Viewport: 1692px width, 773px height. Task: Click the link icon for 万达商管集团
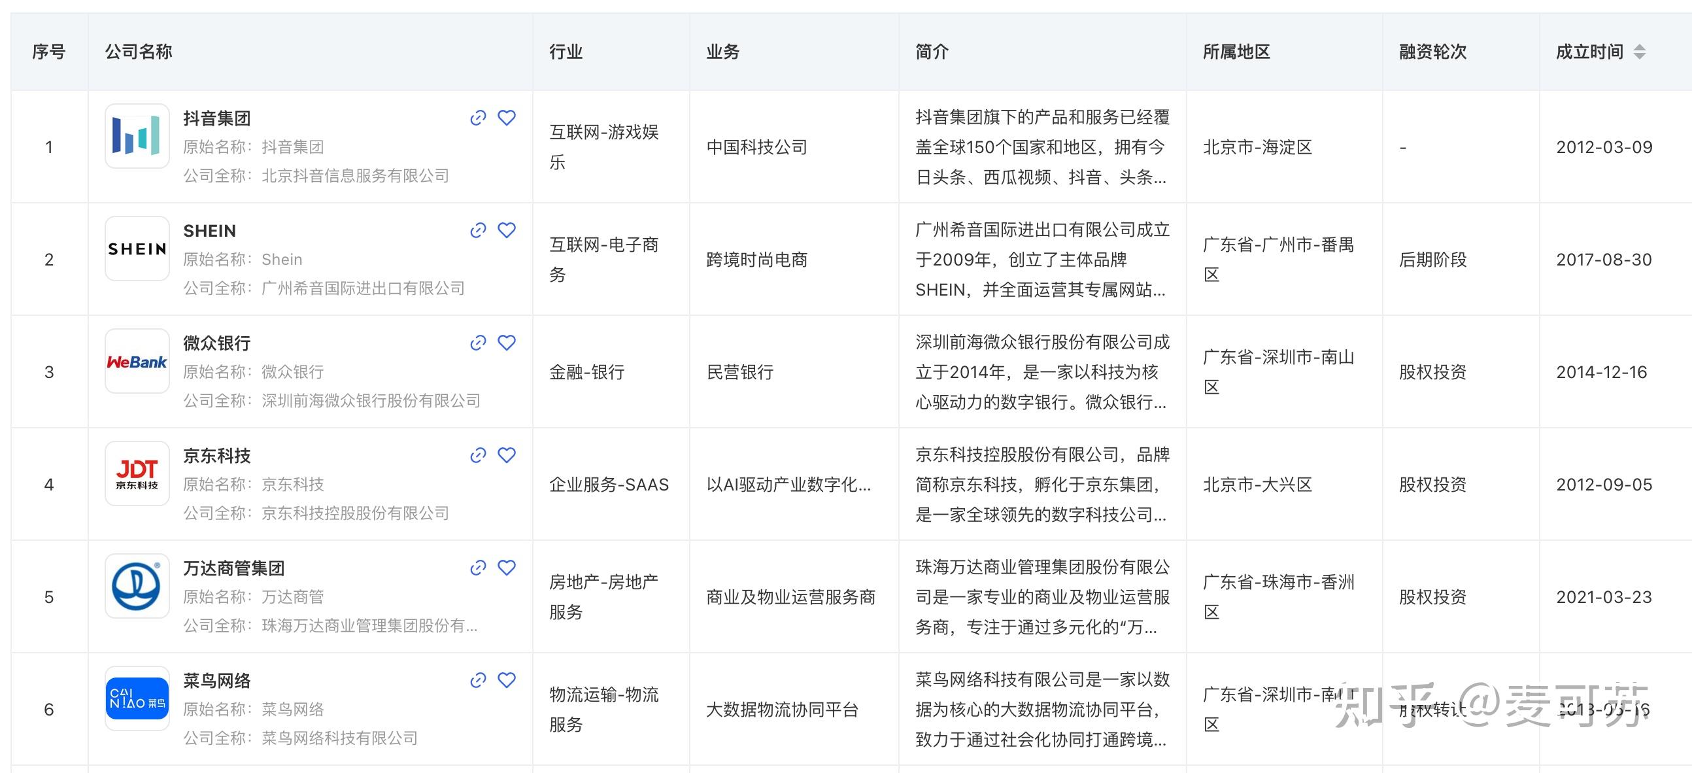(x=478, y=568)
